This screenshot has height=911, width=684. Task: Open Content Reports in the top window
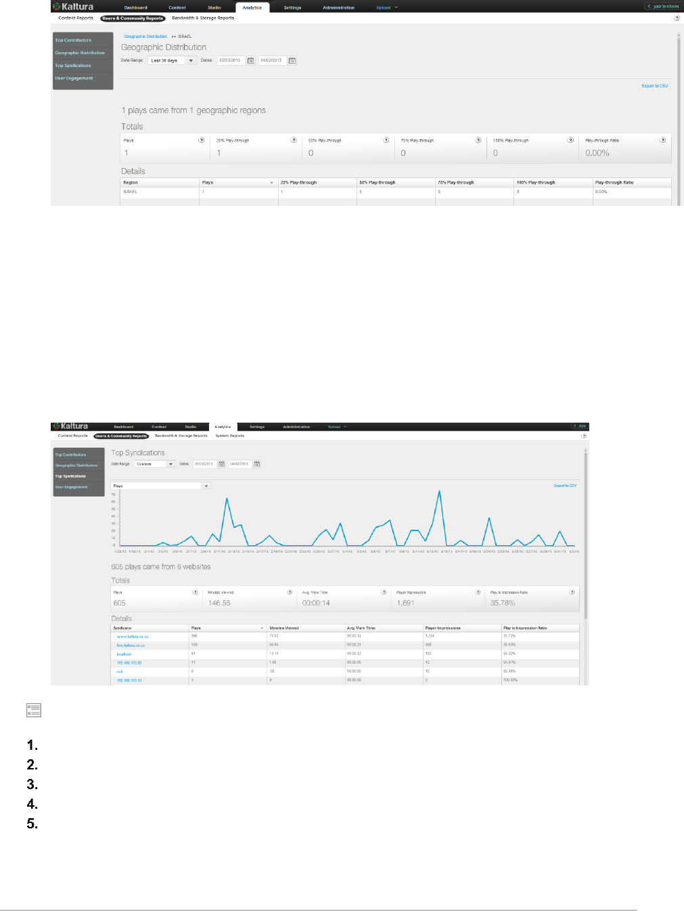(76, 18)
